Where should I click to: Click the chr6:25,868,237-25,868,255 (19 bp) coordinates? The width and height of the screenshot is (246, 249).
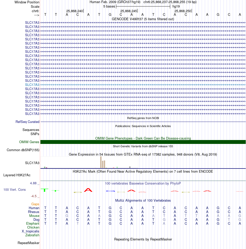click(170, 2)
